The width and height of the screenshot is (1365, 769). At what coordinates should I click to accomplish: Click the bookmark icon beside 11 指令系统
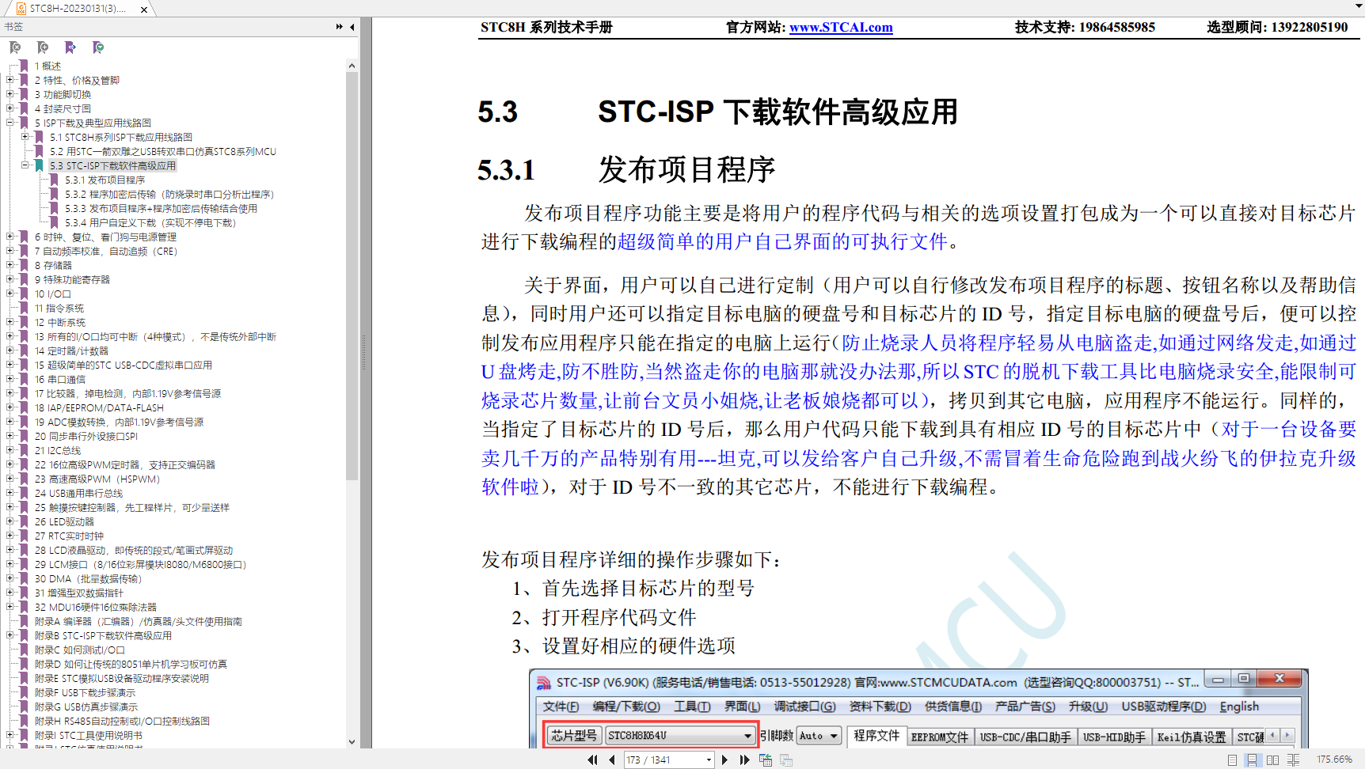point(24,308)
